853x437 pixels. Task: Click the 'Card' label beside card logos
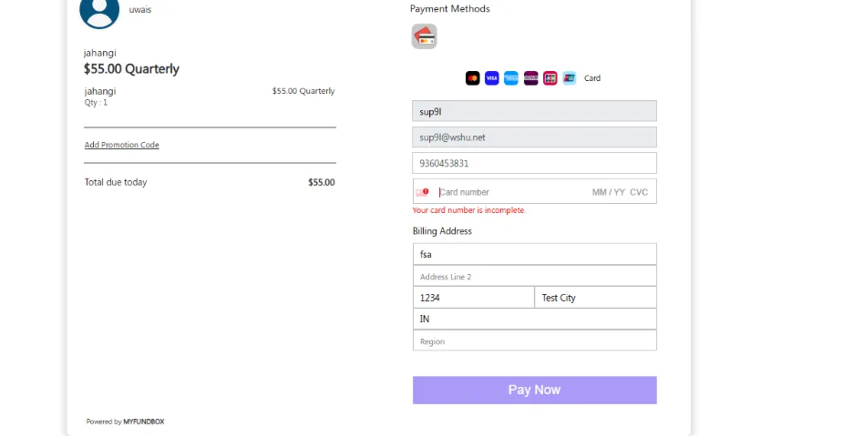pos(591,78)
